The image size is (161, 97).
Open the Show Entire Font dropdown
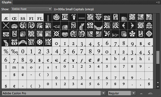tap(31, 9)
